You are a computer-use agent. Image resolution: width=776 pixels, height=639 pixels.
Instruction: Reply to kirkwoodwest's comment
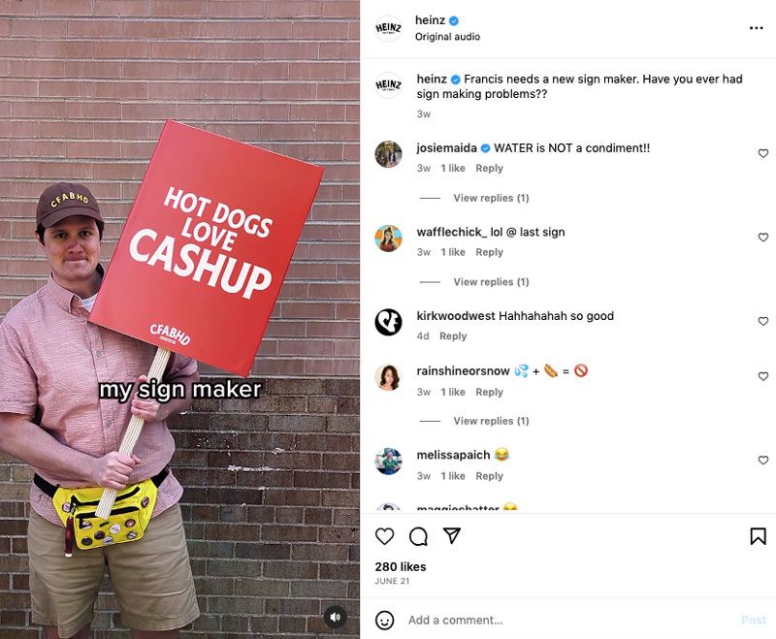tap(453, 336)
